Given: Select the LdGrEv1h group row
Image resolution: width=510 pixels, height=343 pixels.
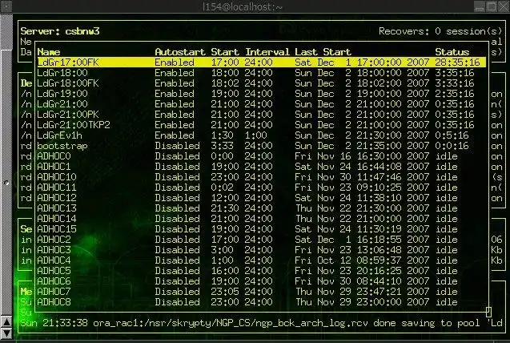Looking at the screenshot, I should (262, 135).
